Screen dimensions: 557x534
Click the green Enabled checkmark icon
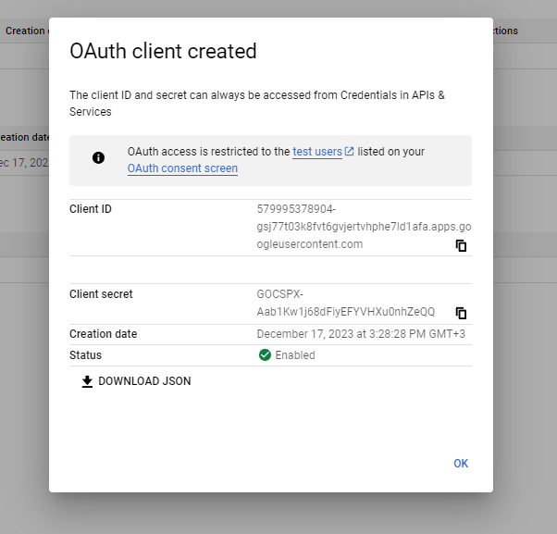(265, 354)
